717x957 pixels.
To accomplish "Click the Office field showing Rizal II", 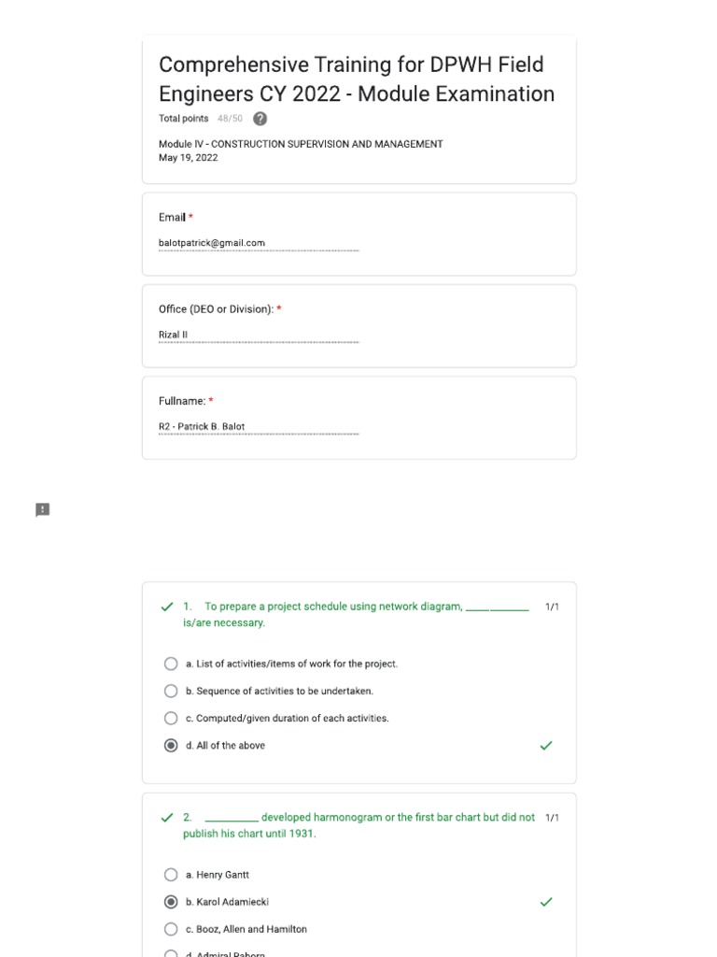I will pyautogui.click(x=259, y=336).
